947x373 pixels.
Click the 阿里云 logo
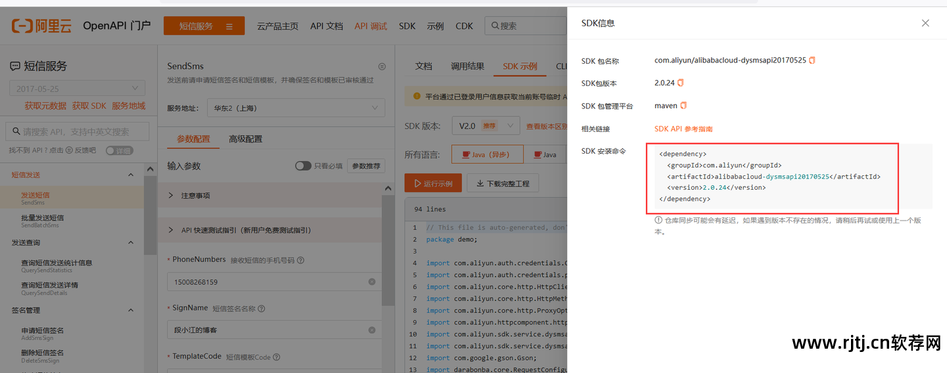pyautogui.click(x=41, y=26)
